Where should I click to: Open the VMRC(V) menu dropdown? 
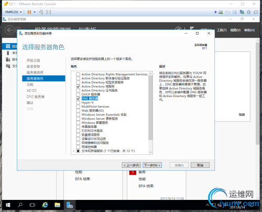click(13, 12)
